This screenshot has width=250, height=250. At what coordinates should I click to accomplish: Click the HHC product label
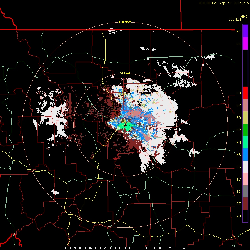pos(244,17)
